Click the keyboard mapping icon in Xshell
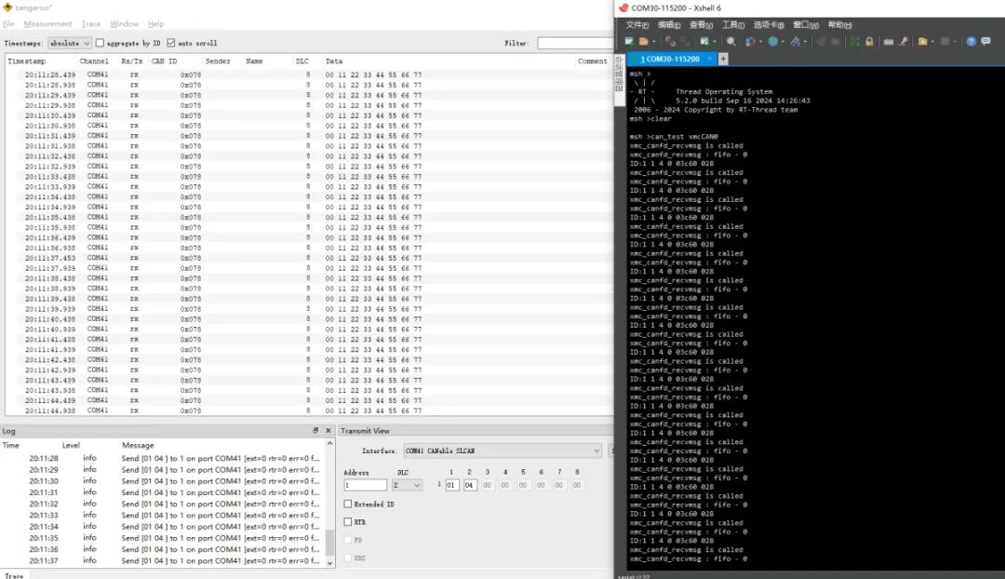 [x=889, y=42]
